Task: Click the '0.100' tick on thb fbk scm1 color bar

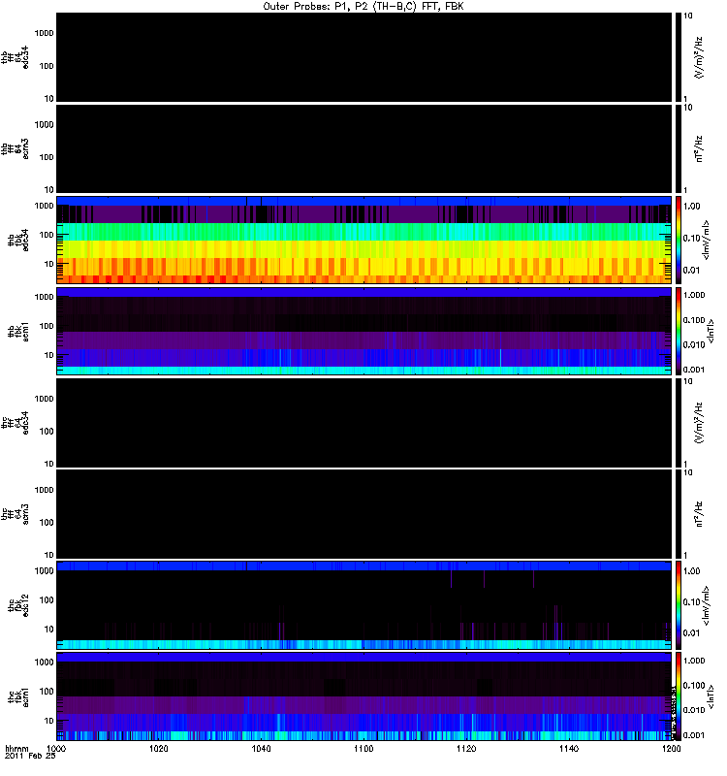Action: point(694,320)
